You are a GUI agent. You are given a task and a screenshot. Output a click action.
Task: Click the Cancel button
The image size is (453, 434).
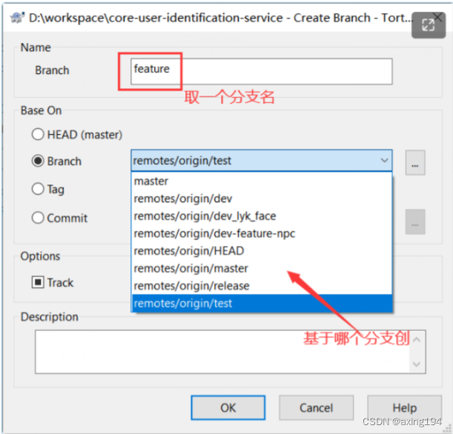click(316, 407)
